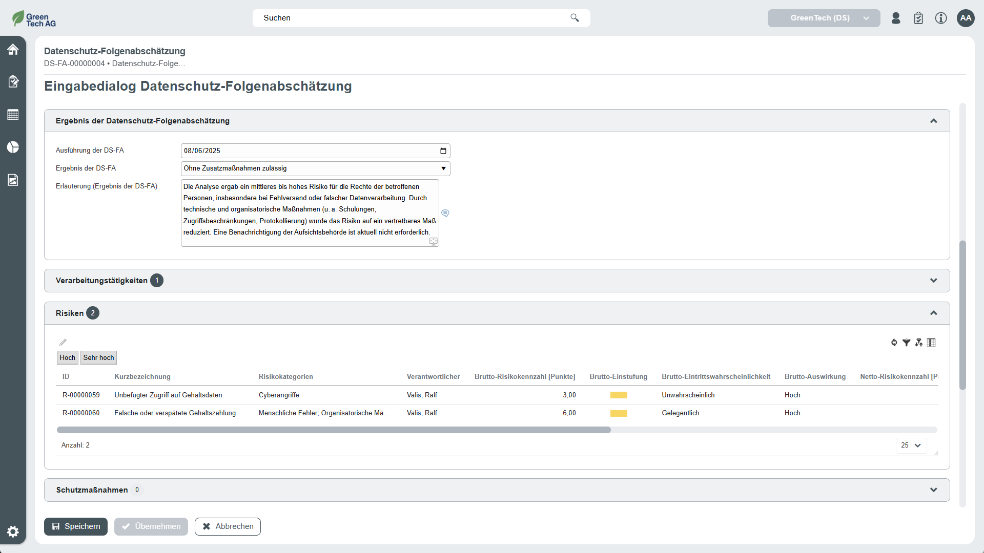Click the comment bubble beside Erläuterung field
Screen dimensions: 984x553
point(445,213)
